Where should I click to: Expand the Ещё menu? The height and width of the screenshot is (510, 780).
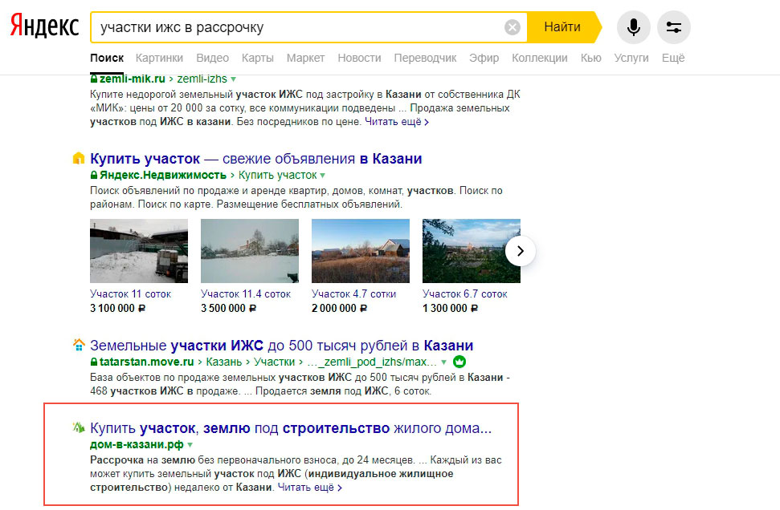tap(673, 58)
